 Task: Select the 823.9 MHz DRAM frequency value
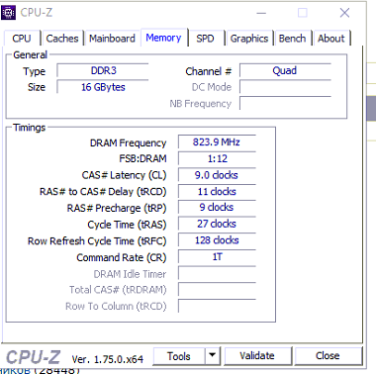(x=217, y=142)
